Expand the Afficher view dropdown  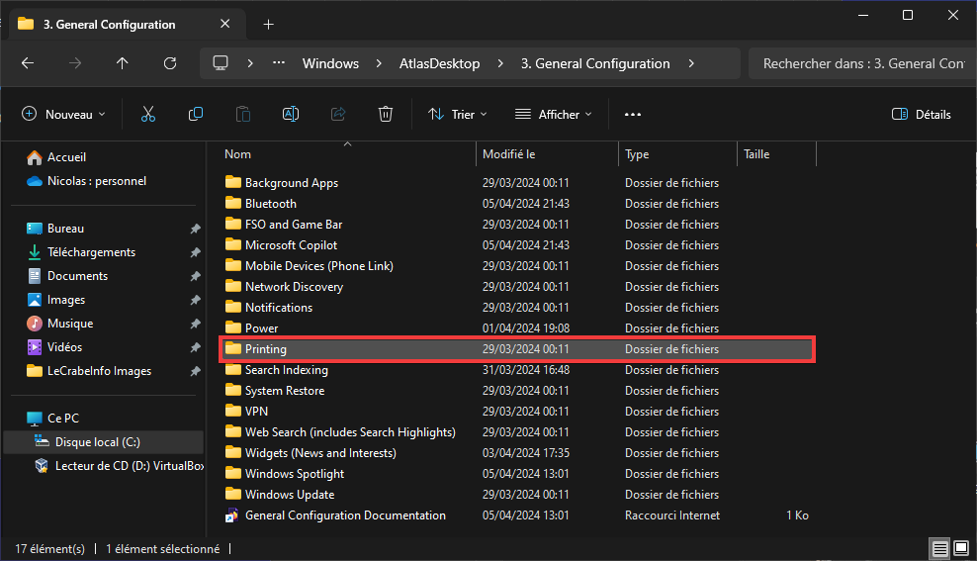click(554, 114)
